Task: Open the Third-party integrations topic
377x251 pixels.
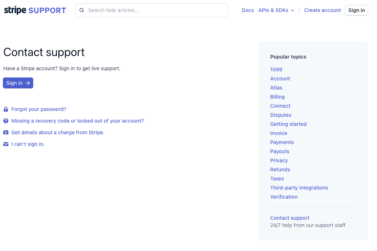Action: pos(299,188)
